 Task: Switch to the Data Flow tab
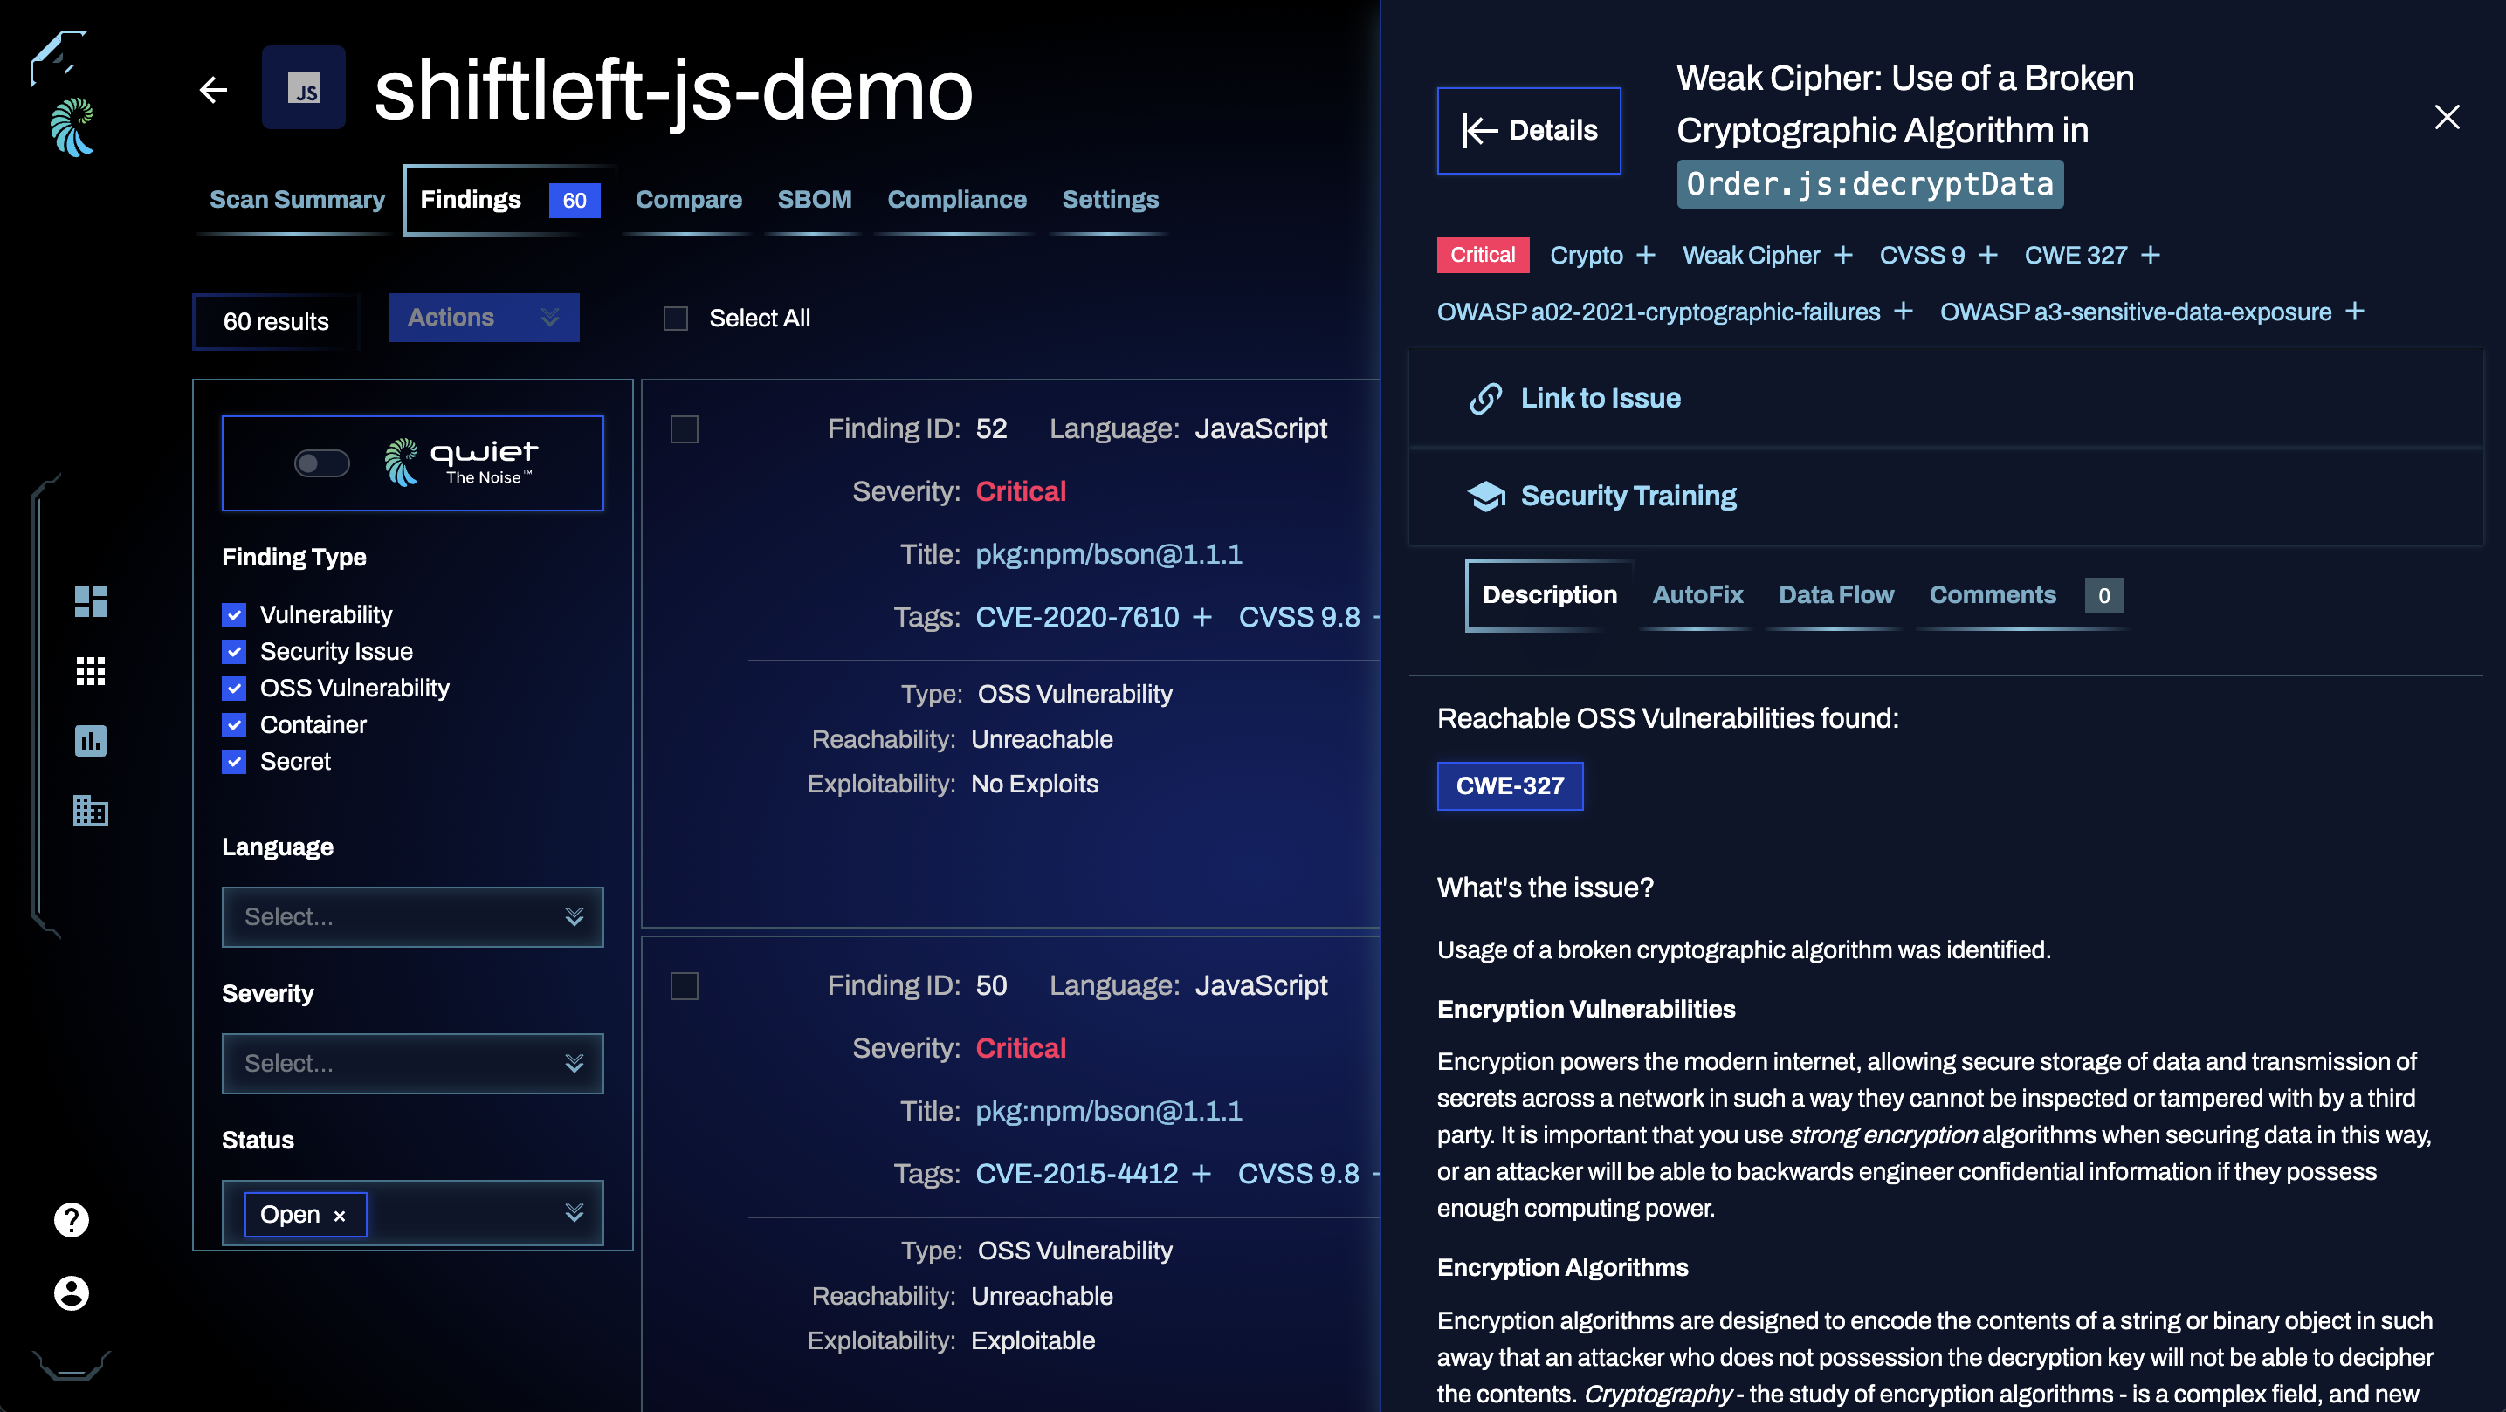[1835, 595]
